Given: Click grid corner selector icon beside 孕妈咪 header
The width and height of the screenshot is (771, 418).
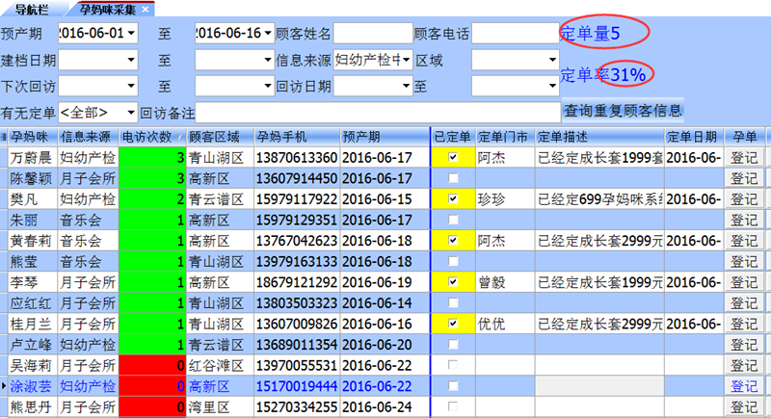Looking at the screenshot, I should 4,137.
